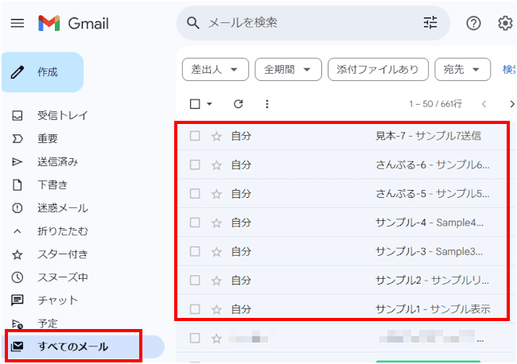Open スヌーズ中 snoozed folder
This screenshot has width=517, height=364.
63,277
